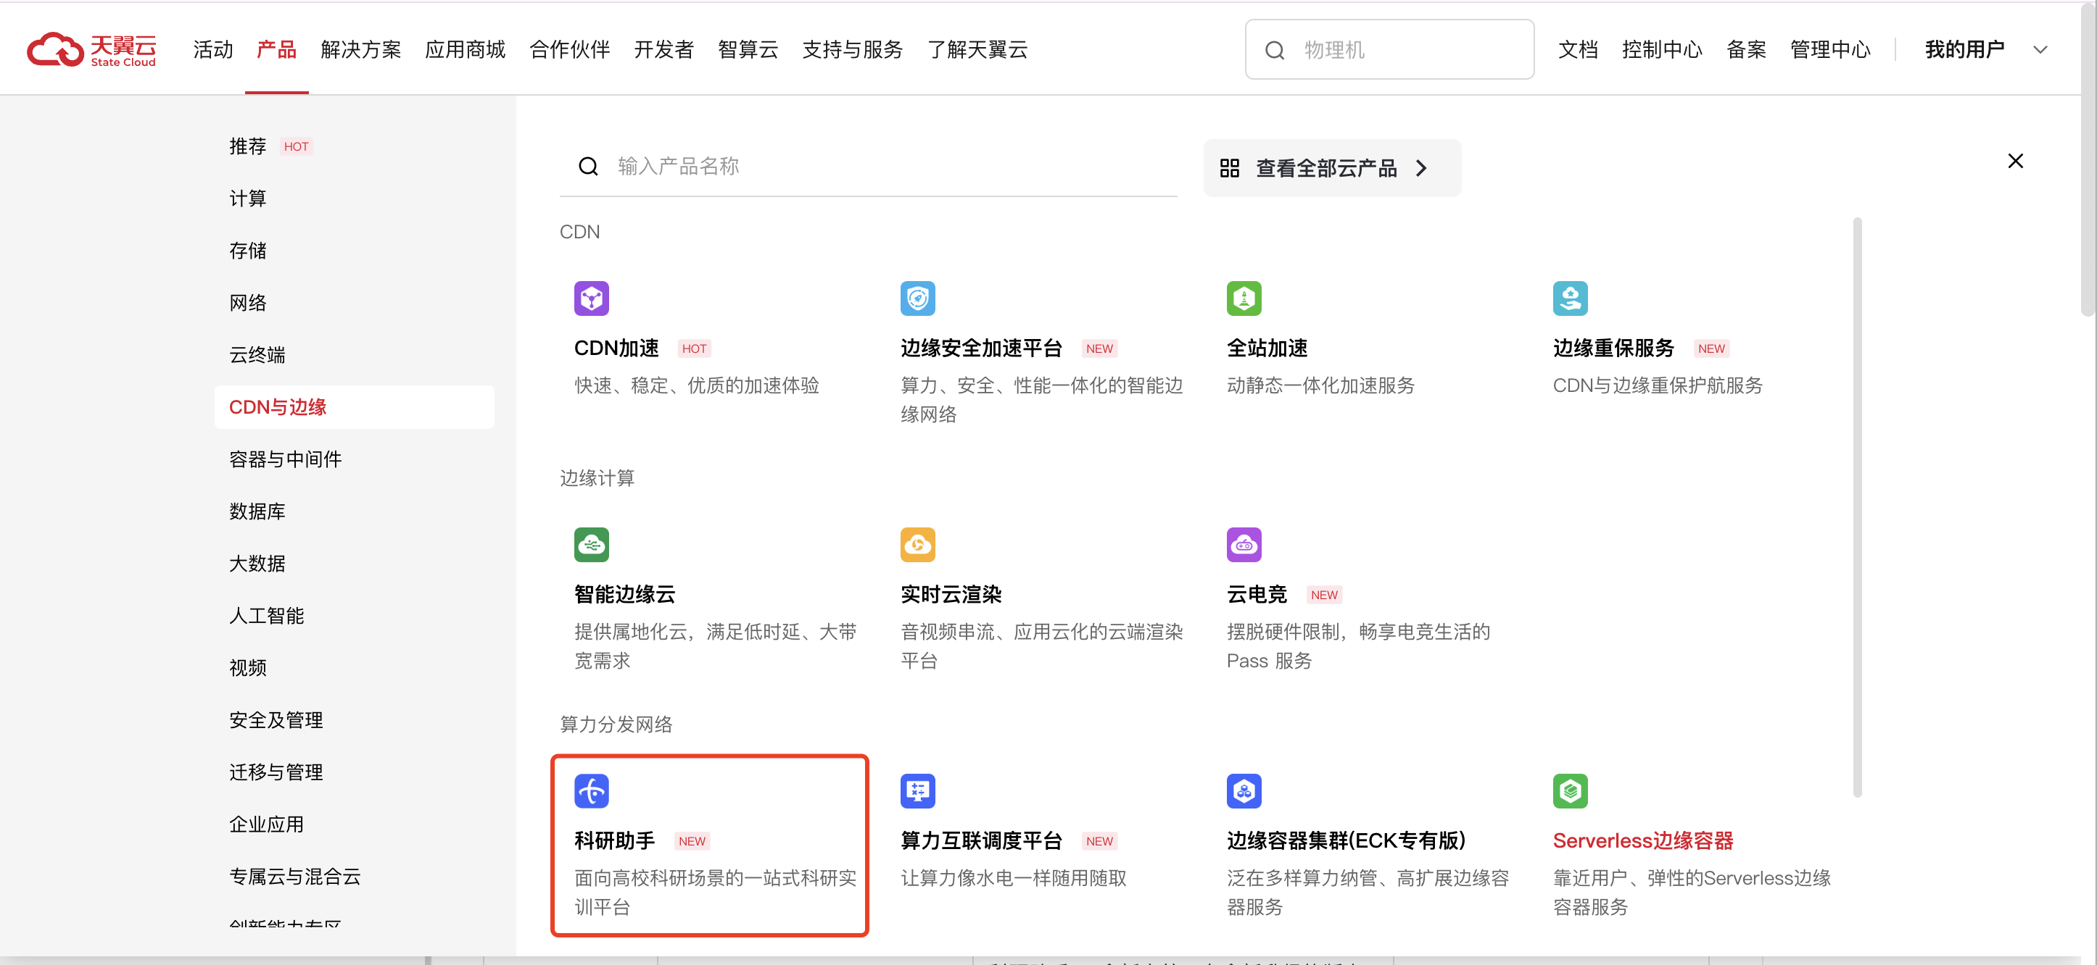Expand the 我的用户 dropdown arrow
The image size is (2097, 965).
(2040, 50)
